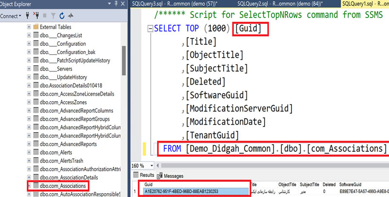
Task: Select the Guid cell in first result row
Action: click(x=194, y=191)
